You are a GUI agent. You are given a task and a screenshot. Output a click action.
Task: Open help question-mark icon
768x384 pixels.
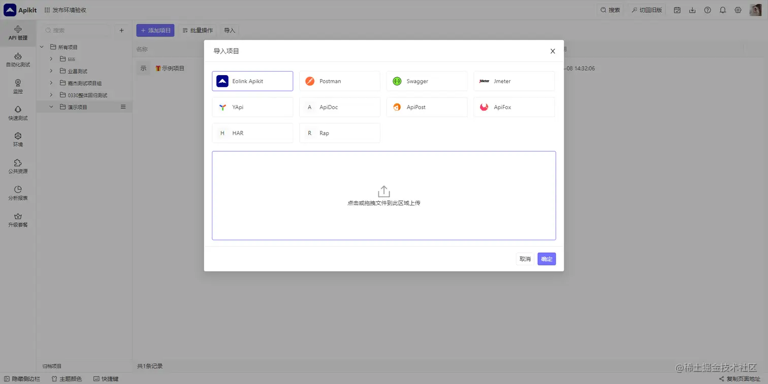(708, 10)
